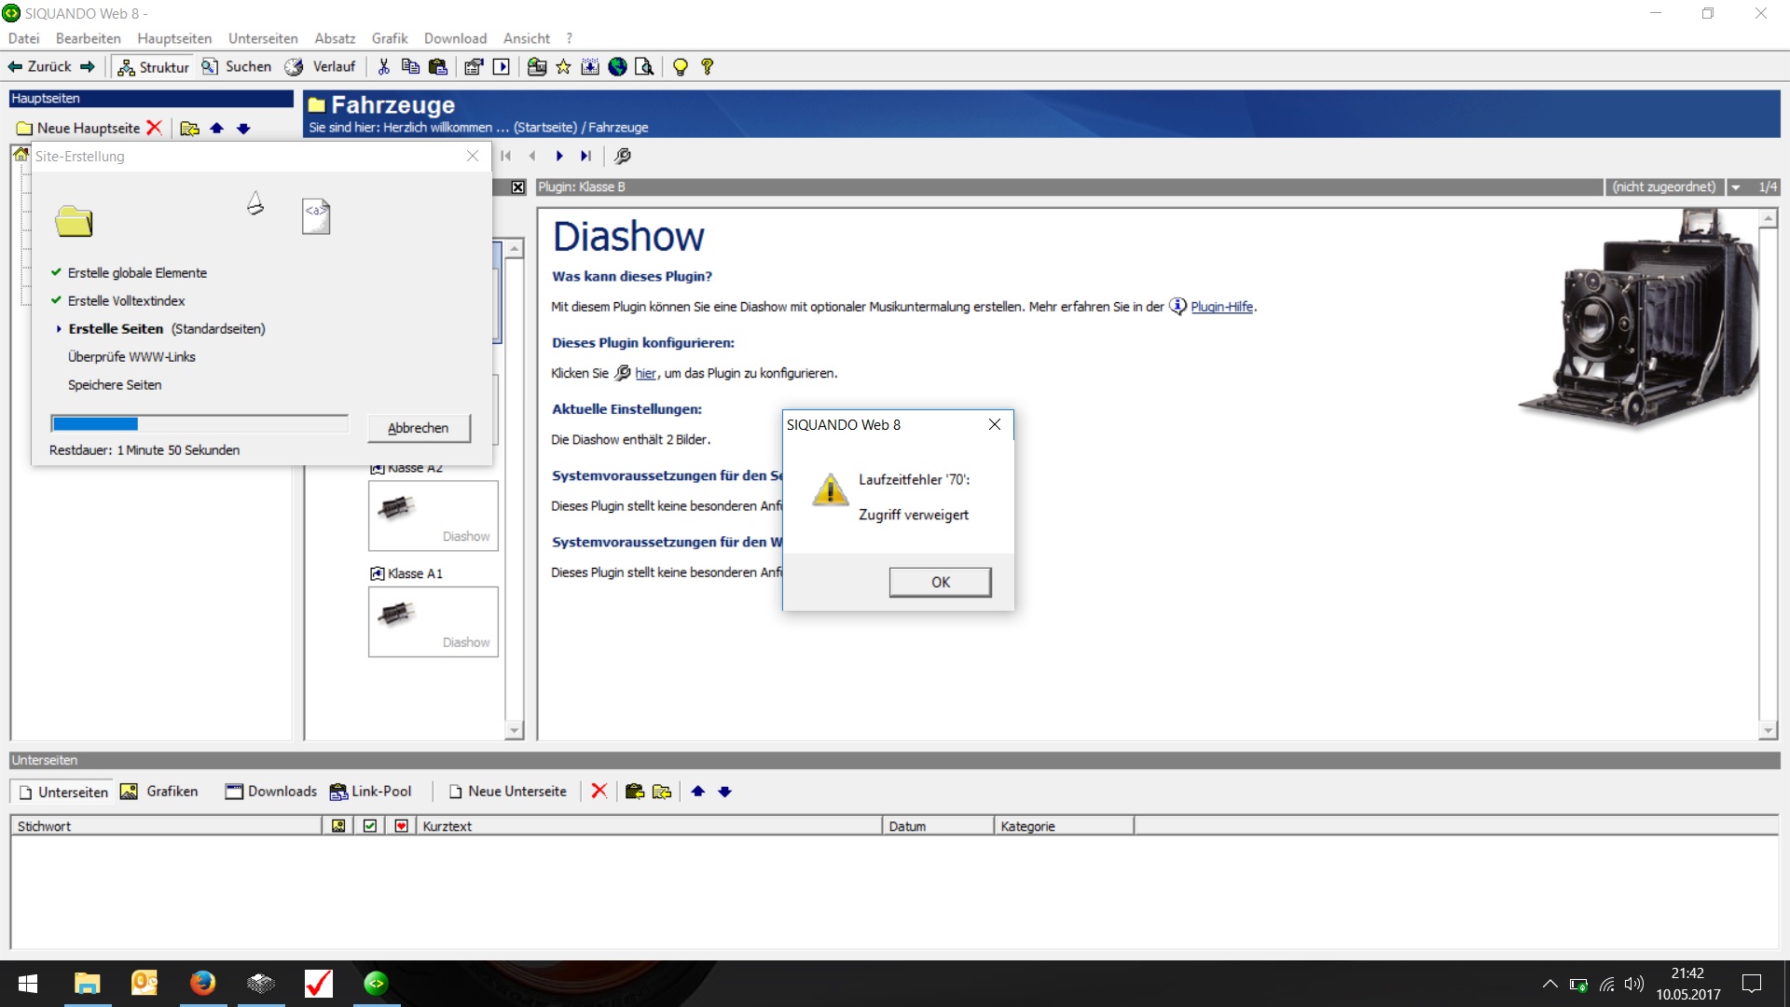This screenshot has width=1790, height=1007.
Task: Click the home icon in Hauptseiten tree
Action: click(21, 154)
